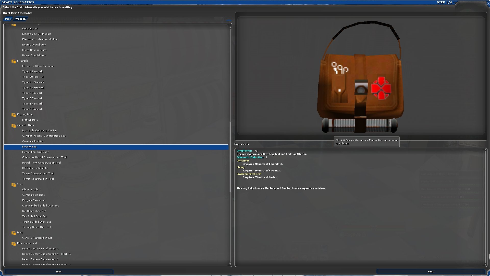Image resolution: width=490 pixels, height=276 pixels.
Task: Collapse the Pharmaceutical folder icon
Action: tap(14, 244)
